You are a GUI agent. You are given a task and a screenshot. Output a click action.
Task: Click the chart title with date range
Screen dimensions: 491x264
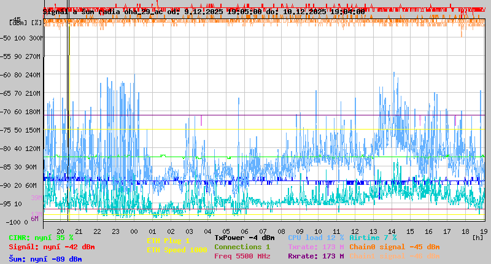pyautogui.click(x=204, y=11)
